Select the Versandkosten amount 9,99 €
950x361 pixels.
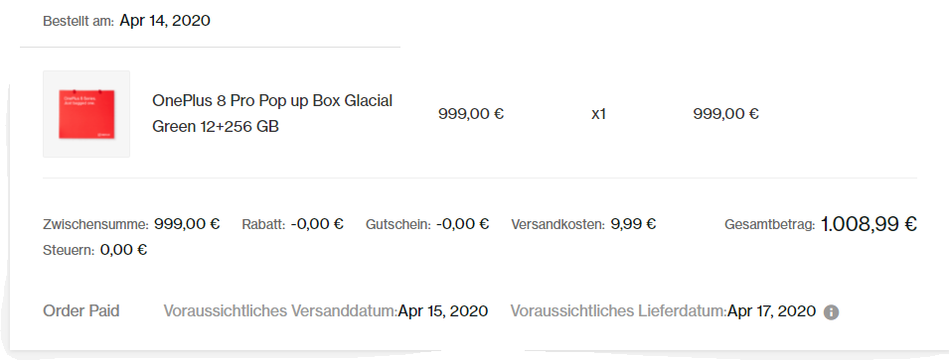tap(633, 224)
